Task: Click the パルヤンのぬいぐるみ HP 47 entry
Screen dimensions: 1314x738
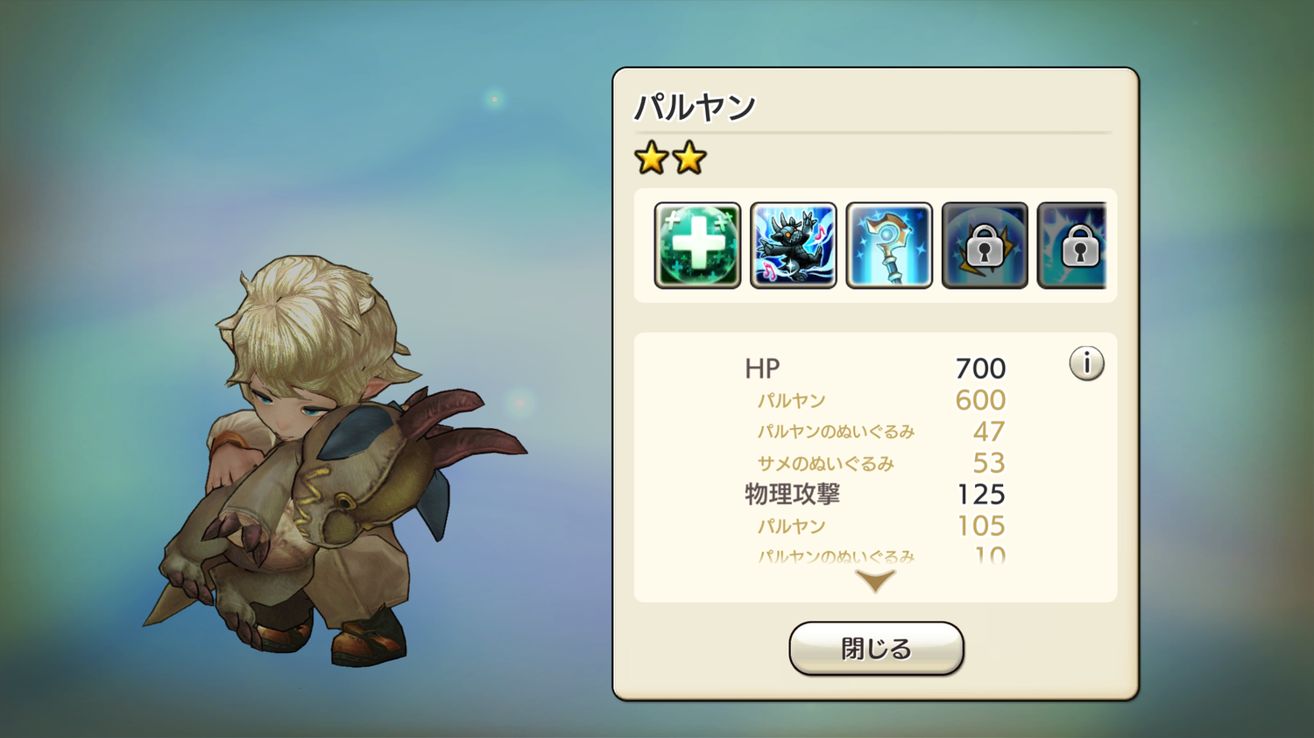Action: click(880, 432)
